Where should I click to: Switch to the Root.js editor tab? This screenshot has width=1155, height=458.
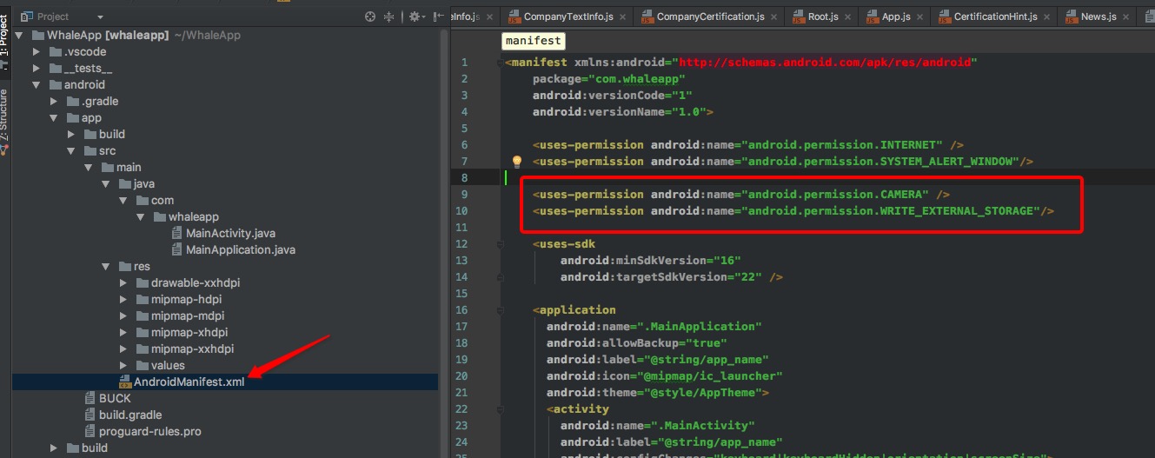(820, 17)
